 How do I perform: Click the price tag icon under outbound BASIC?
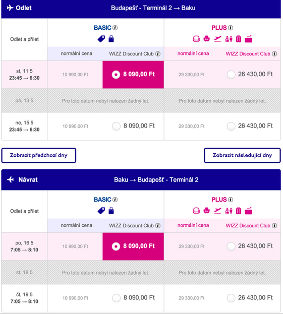101,39
